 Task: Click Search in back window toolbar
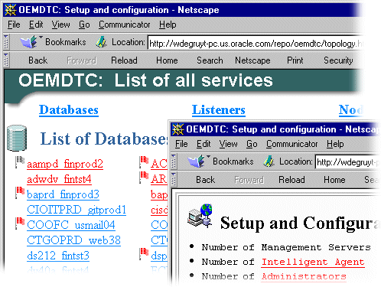[210, 60]
